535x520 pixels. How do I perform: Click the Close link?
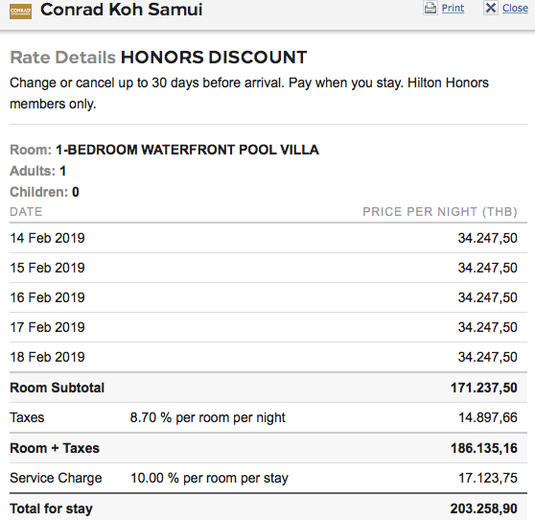515,8
